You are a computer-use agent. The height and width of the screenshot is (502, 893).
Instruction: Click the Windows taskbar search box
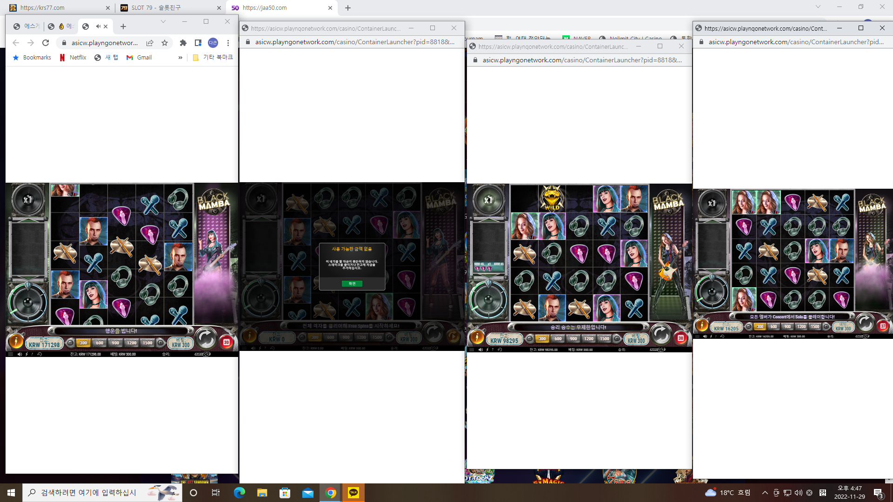pos(101,493)
